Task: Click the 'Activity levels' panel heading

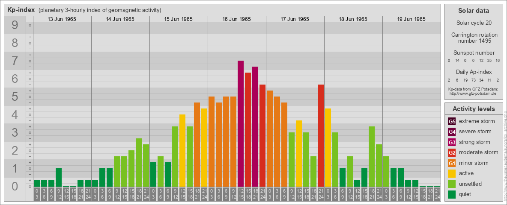Action: point(474,109)
